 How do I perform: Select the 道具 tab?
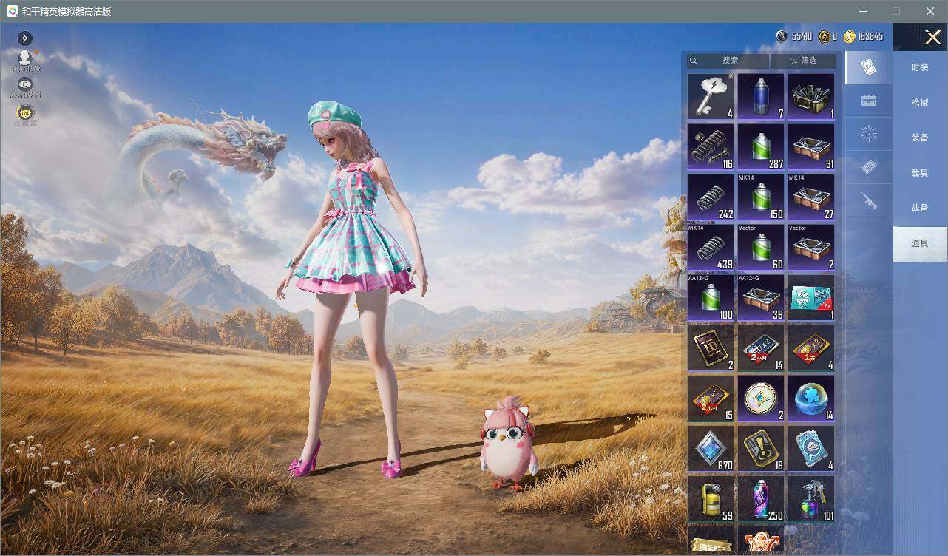pos(919,243)
